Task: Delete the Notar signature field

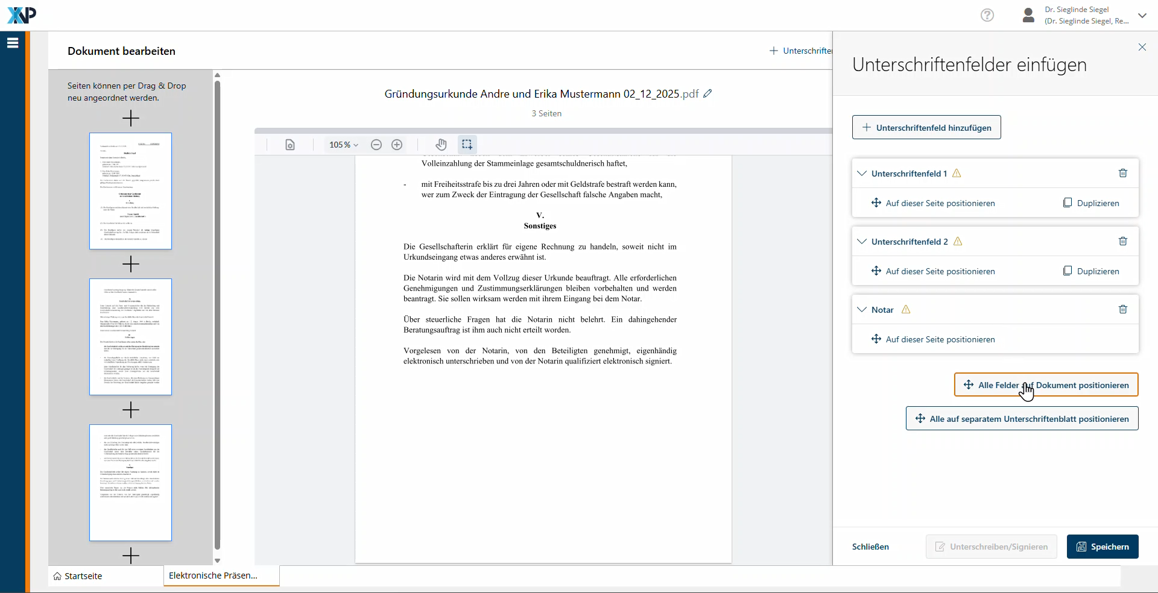Action: tap(1122, 310)
